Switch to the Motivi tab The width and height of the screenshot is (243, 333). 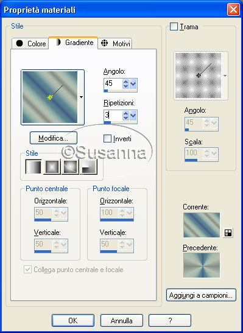(x=115, y=44)
